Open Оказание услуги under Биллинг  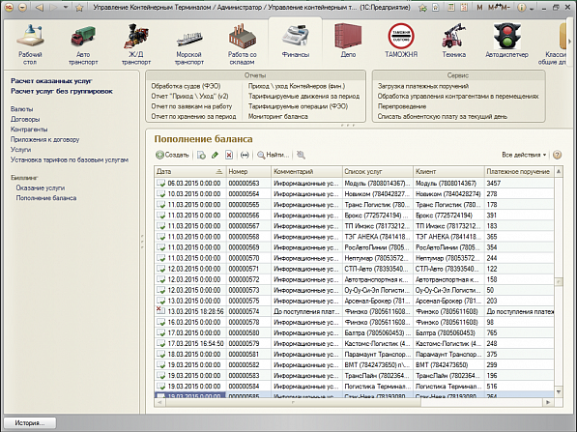coord(41,188)
